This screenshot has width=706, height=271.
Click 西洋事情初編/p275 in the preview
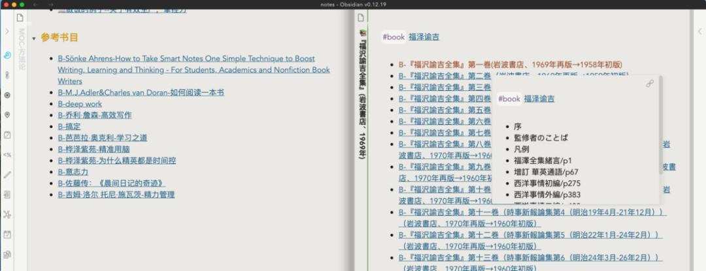point(547,183)
